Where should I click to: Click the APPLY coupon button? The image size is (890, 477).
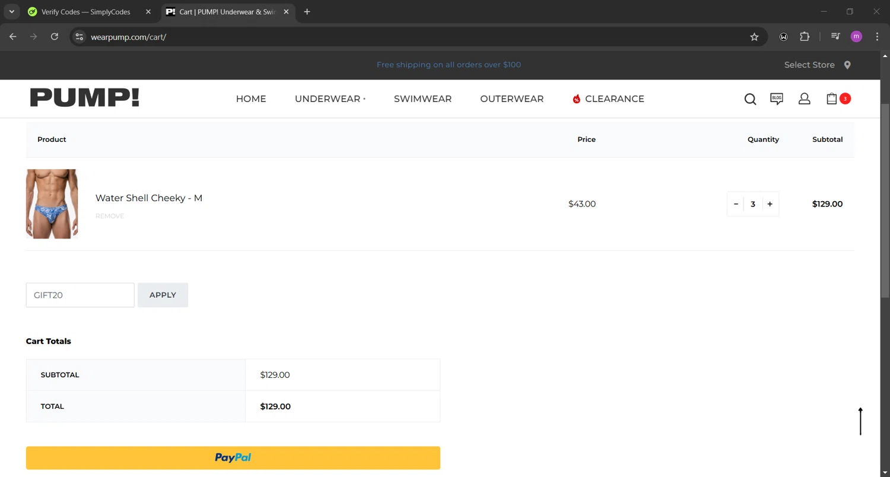(x=163, y=295)
